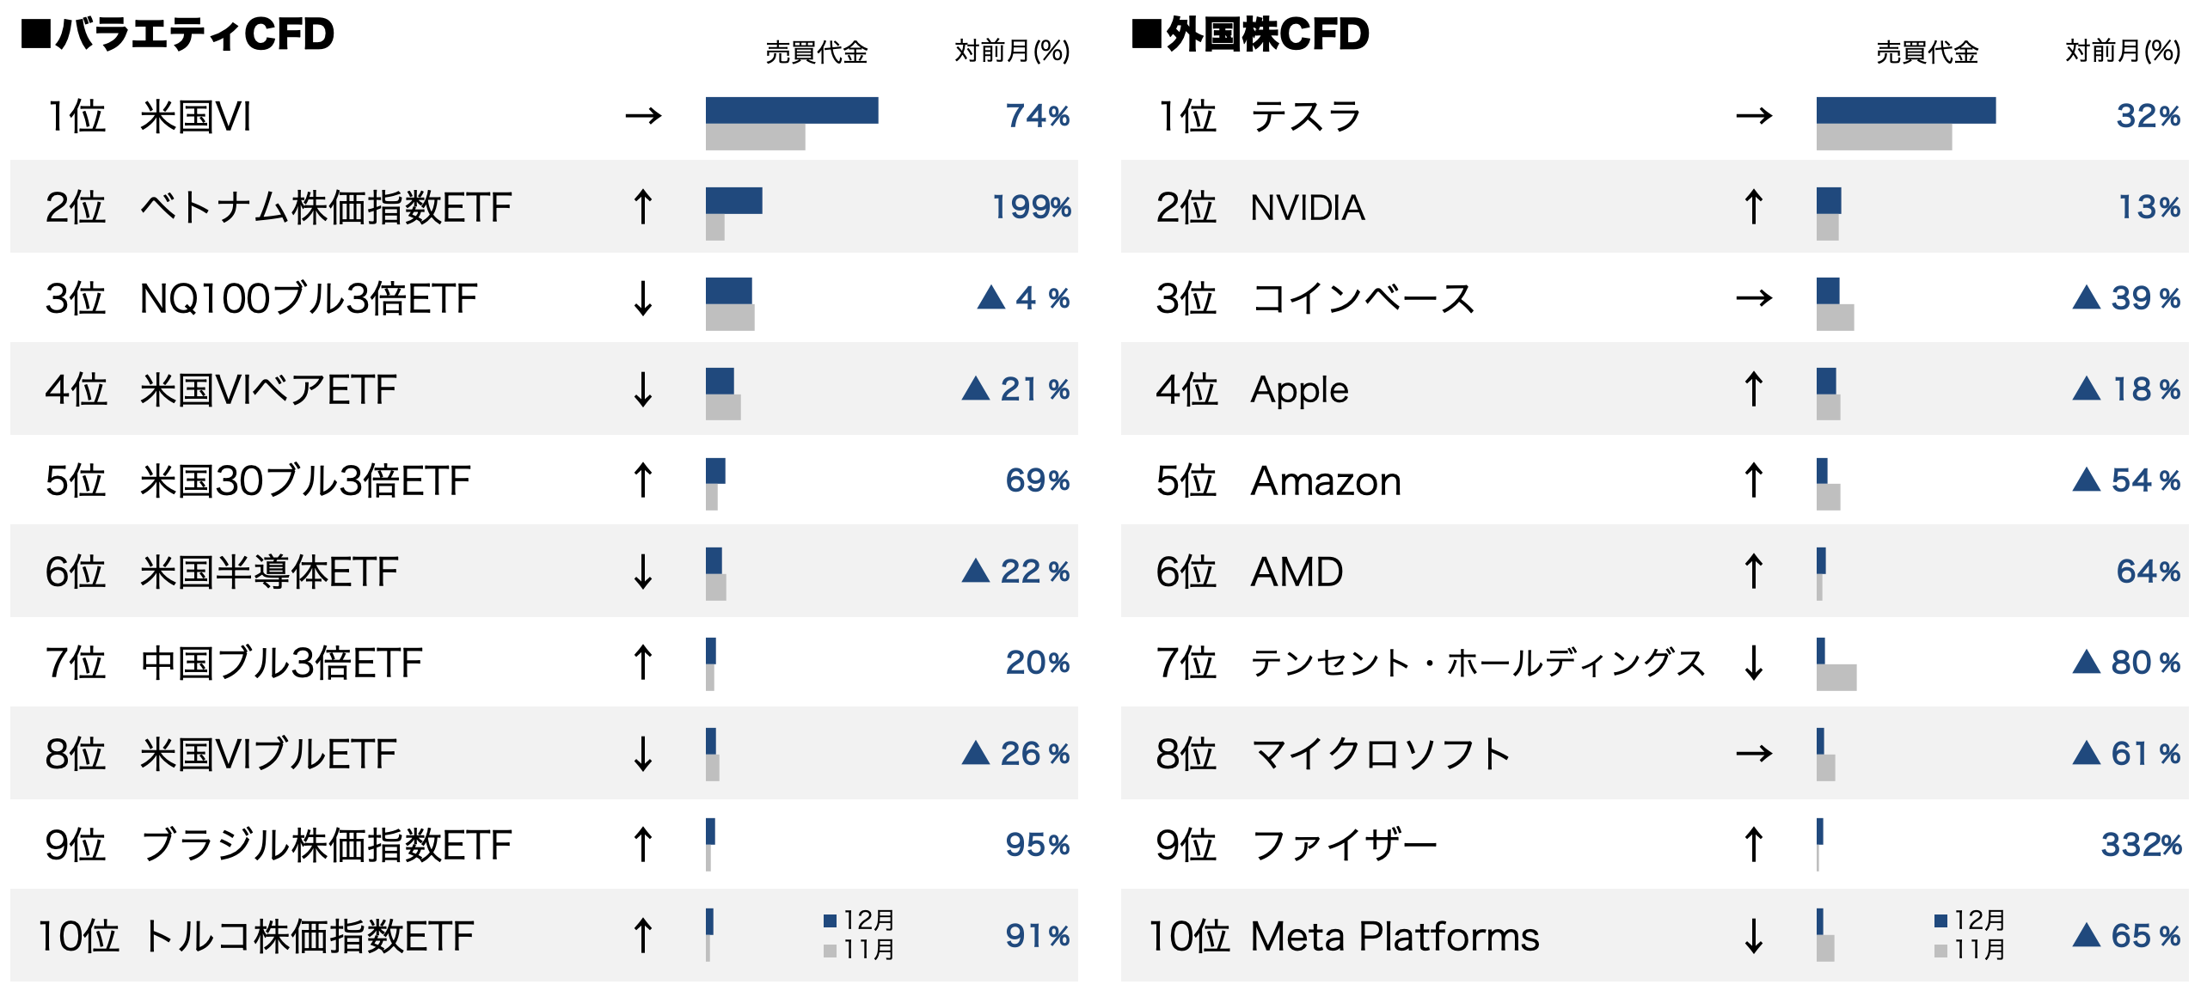
Task: Click the バラエティCFD section heading
Action: coord(178,34)
